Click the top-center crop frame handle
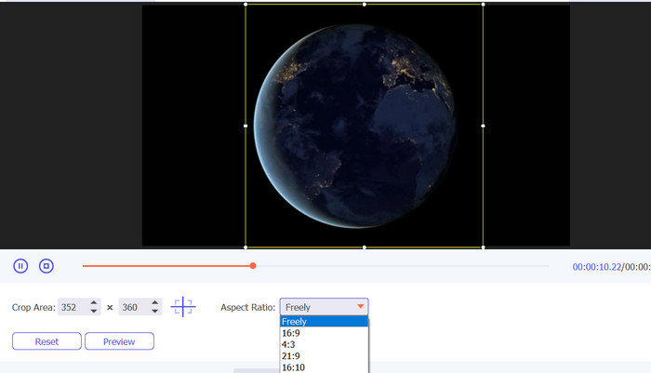The height and width of the screenshot is (373, 651). [364, 4]
